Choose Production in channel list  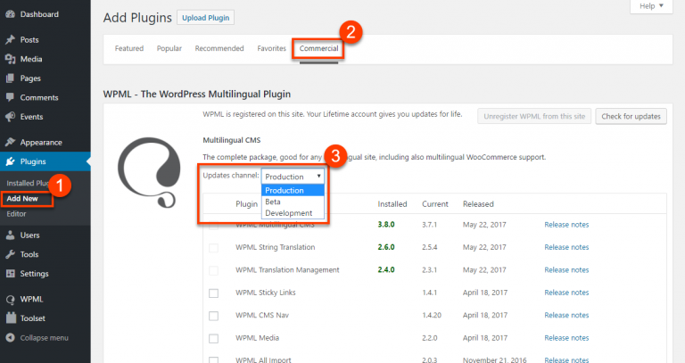pyautogui.click(x=293, y=190)
